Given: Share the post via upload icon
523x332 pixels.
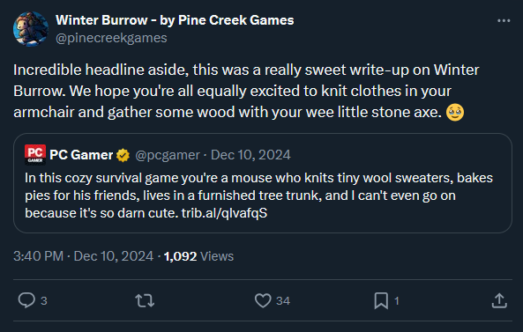Looking at the screenshot, I should (499, 300).
